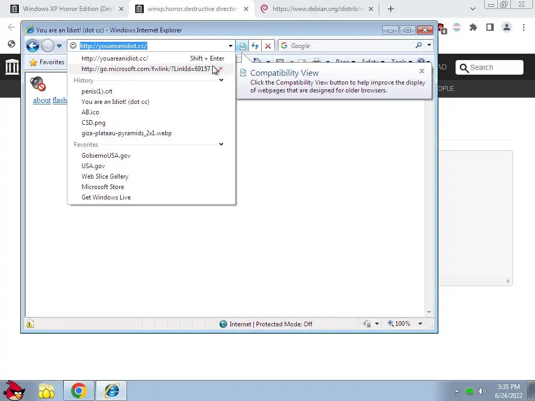Viewport: 535px width, 401px height.
Task: Click the smiley site icon in address bar
Action: point(73,46)
